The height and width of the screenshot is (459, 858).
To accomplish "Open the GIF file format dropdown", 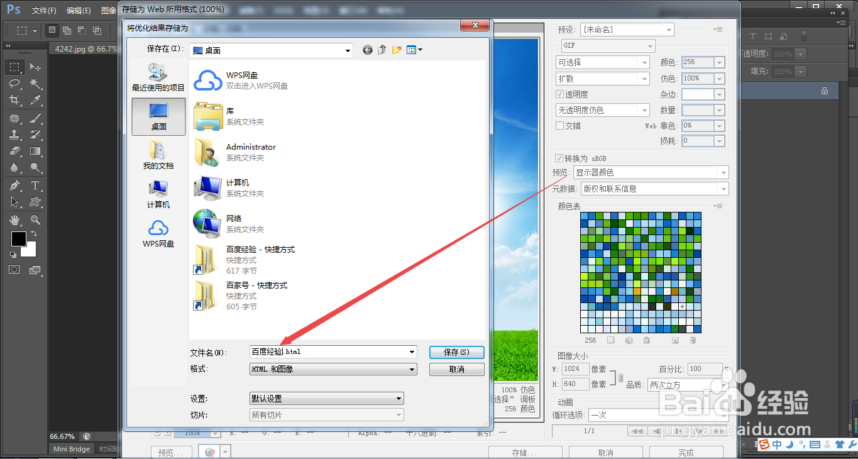I will coord(608,46).
